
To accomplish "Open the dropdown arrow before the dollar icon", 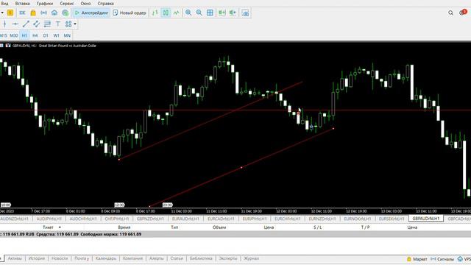I will point(2,13).
